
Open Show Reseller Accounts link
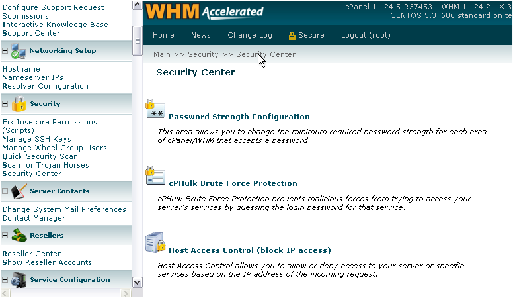point(47,262)
